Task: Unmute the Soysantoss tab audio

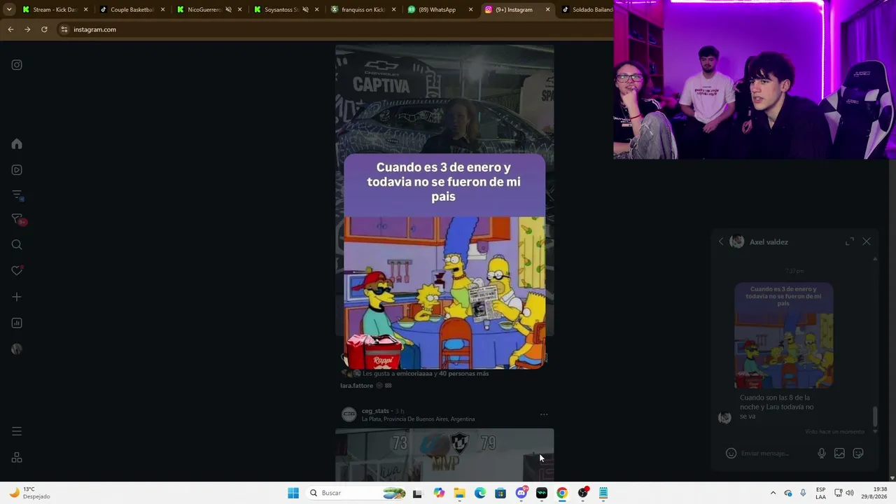Action: pos(305,10)
